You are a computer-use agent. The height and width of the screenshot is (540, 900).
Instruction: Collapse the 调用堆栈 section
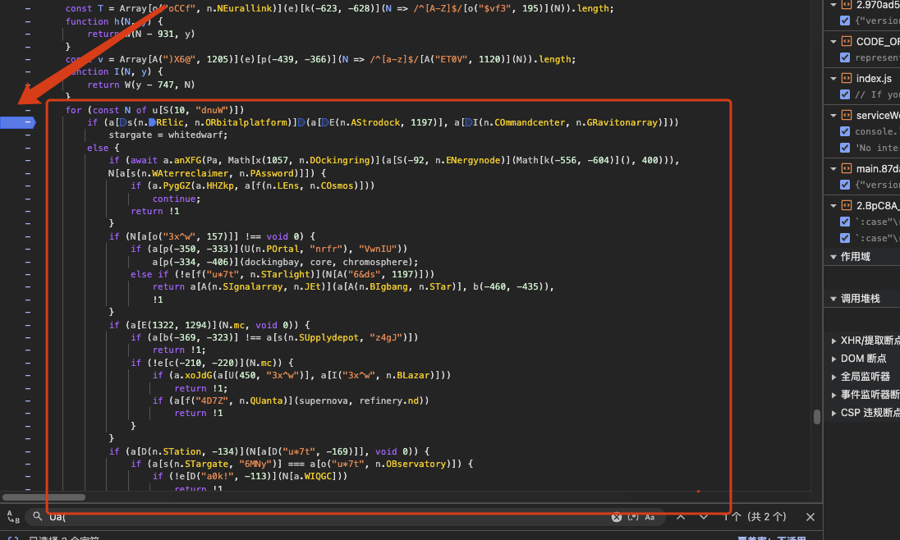[x=833, y=299]
